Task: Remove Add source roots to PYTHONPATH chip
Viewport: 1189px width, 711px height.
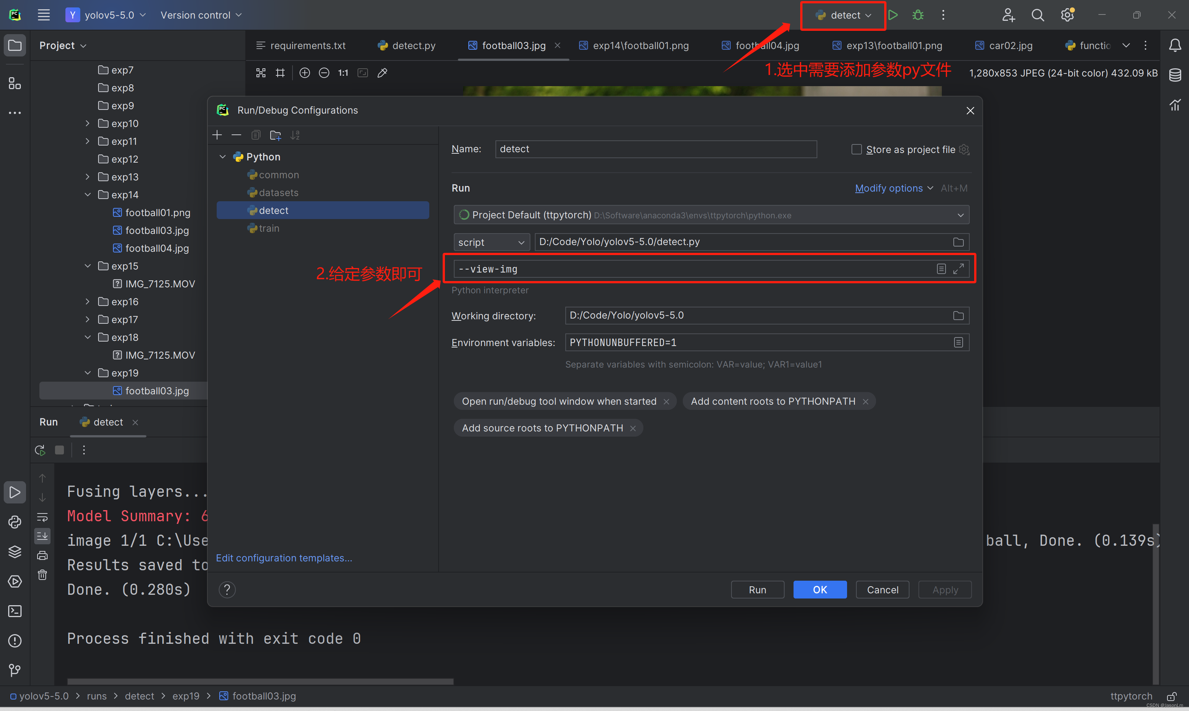Action: pyautogui.click(x=633, y=428)
